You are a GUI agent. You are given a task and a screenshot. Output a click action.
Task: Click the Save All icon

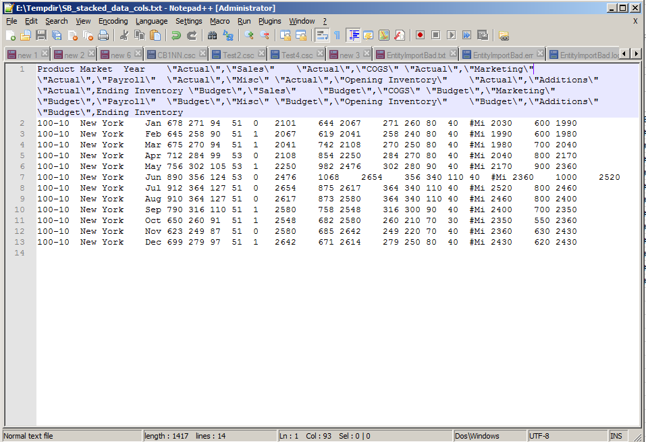pyautogui.click(x=57, y=36)
